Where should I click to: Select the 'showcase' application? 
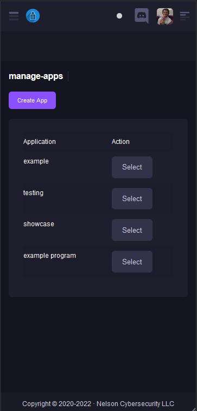(132, 230)
